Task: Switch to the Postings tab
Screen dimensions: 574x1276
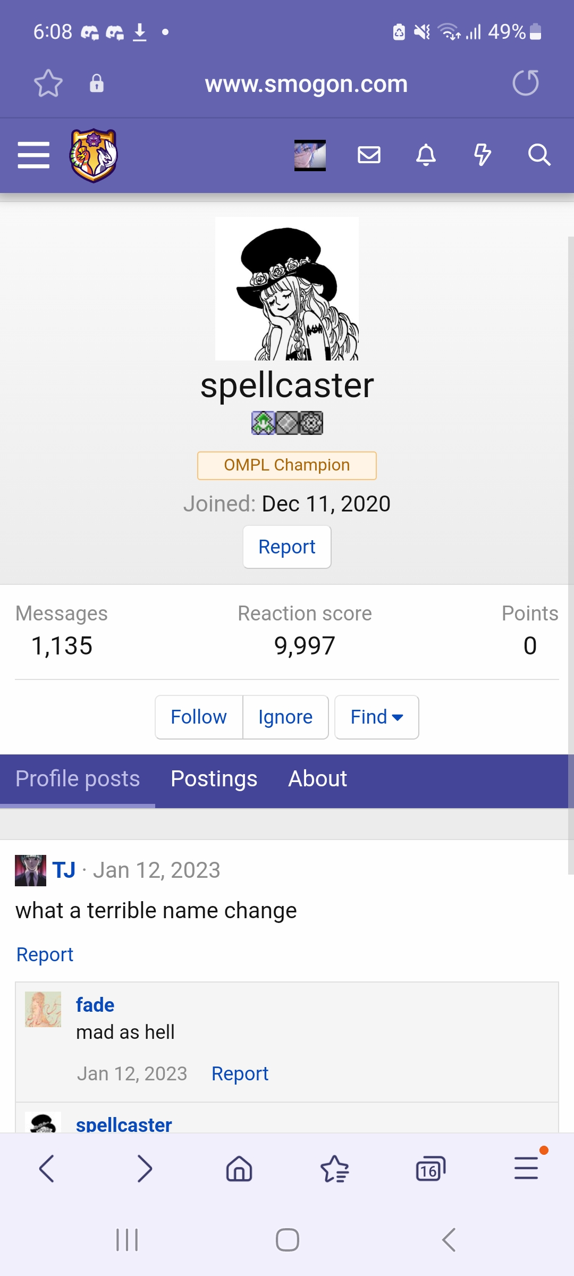Action: point(214,779)
